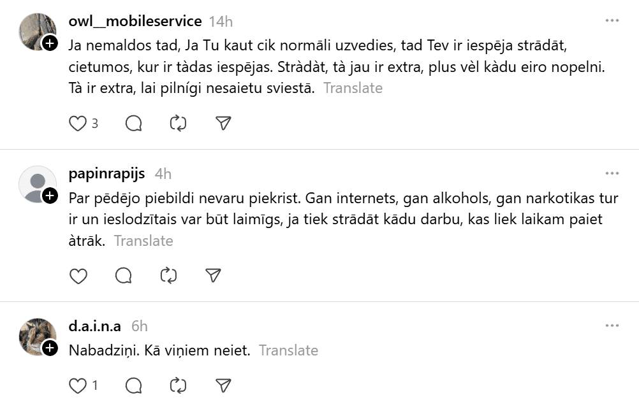Translate the owl__mobileservice post
The width and height of the screenshot is (639, 407).
click(x=353, y=89)
